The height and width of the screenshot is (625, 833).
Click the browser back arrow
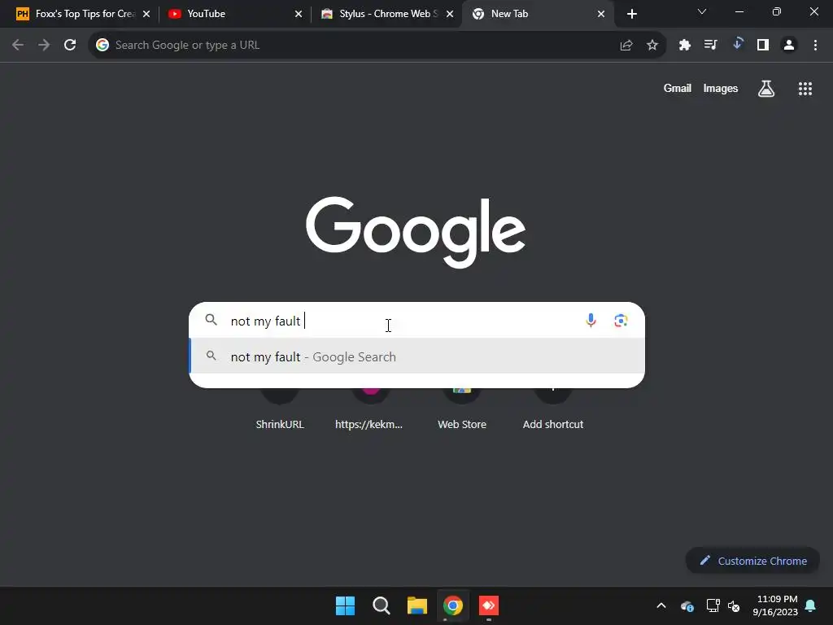pyautogui.click(x=18, y=46)
